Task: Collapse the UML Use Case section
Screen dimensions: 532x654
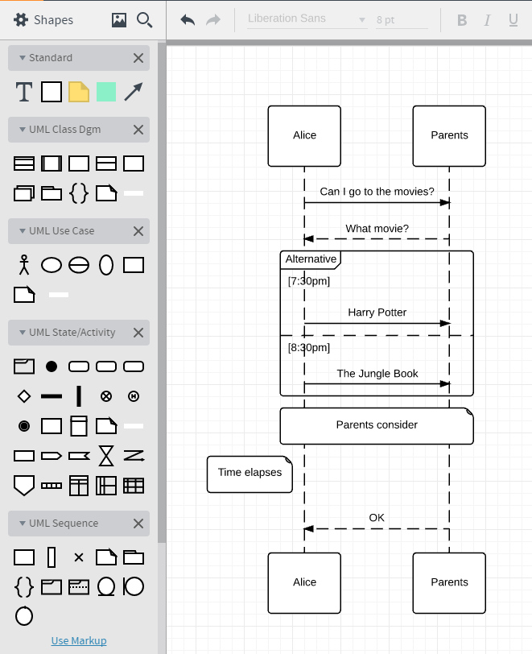Action: pyautogui.click(x=23, y=230)
